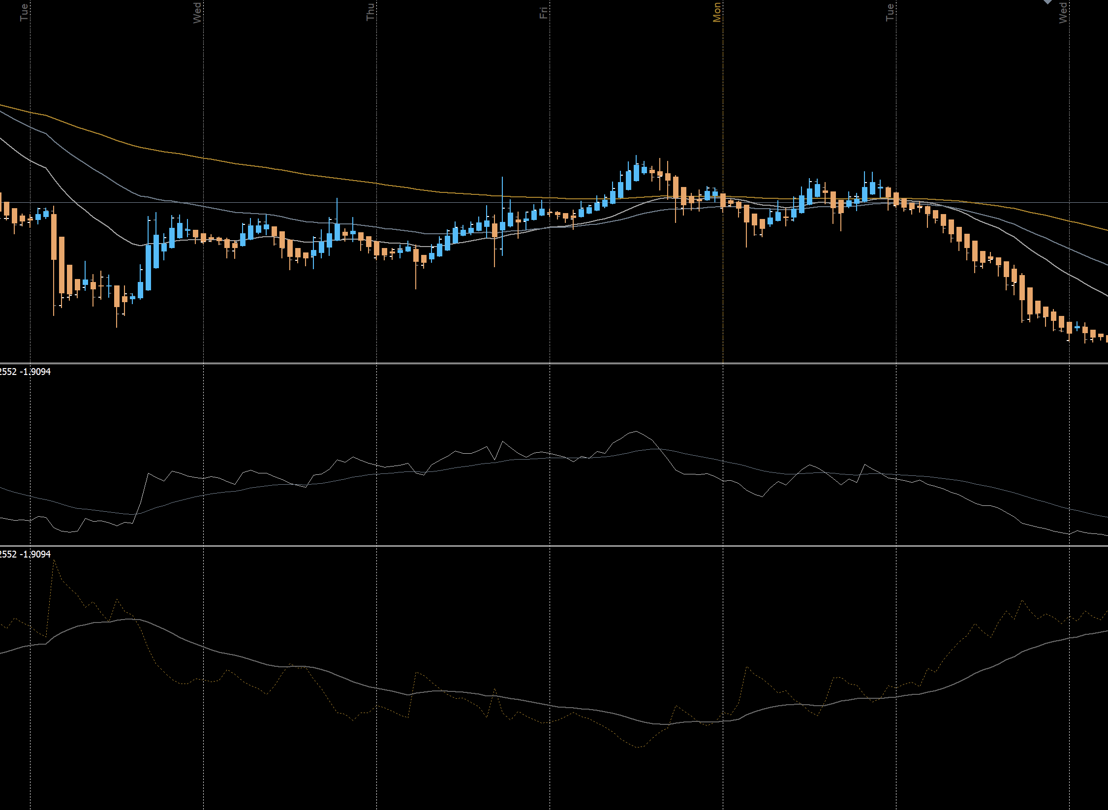1108x810 pixels.
Task: Click the chart shift triangle marker
Action: [1048, 1]
